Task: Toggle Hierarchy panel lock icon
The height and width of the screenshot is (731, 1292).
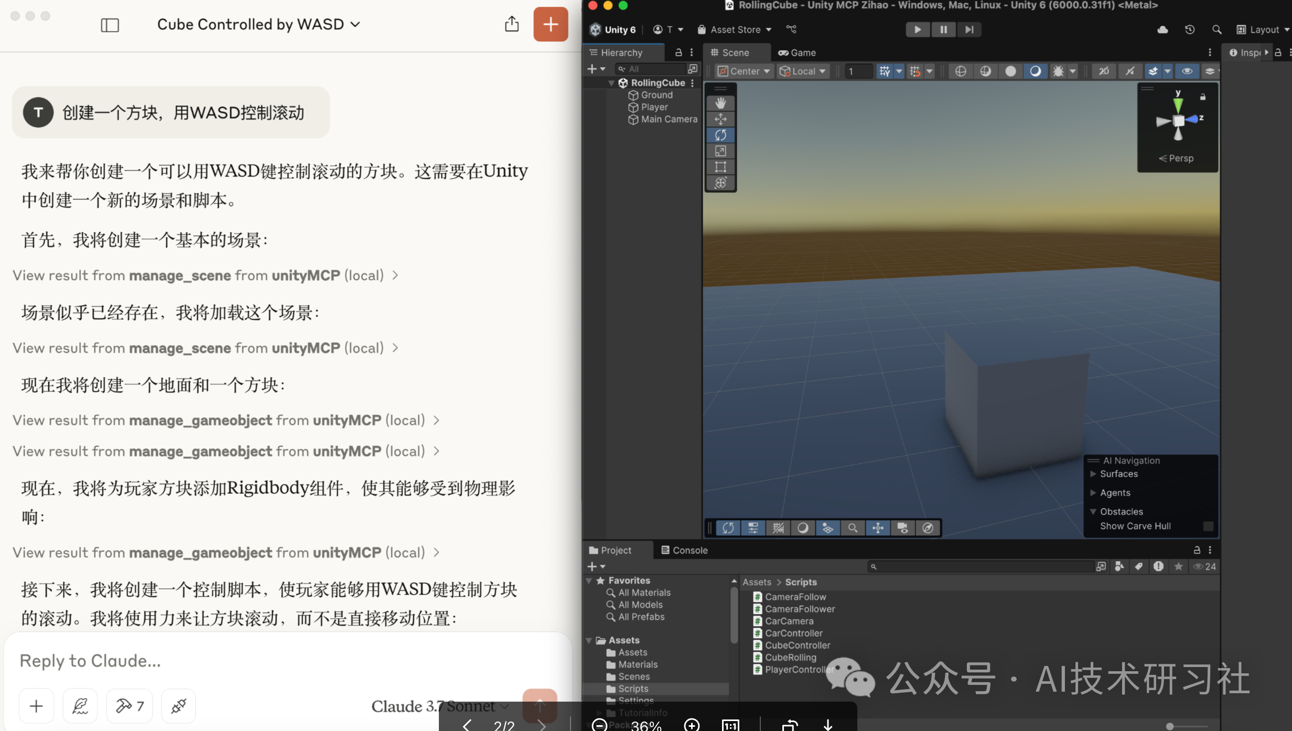Action: click(x=679, y=52)
